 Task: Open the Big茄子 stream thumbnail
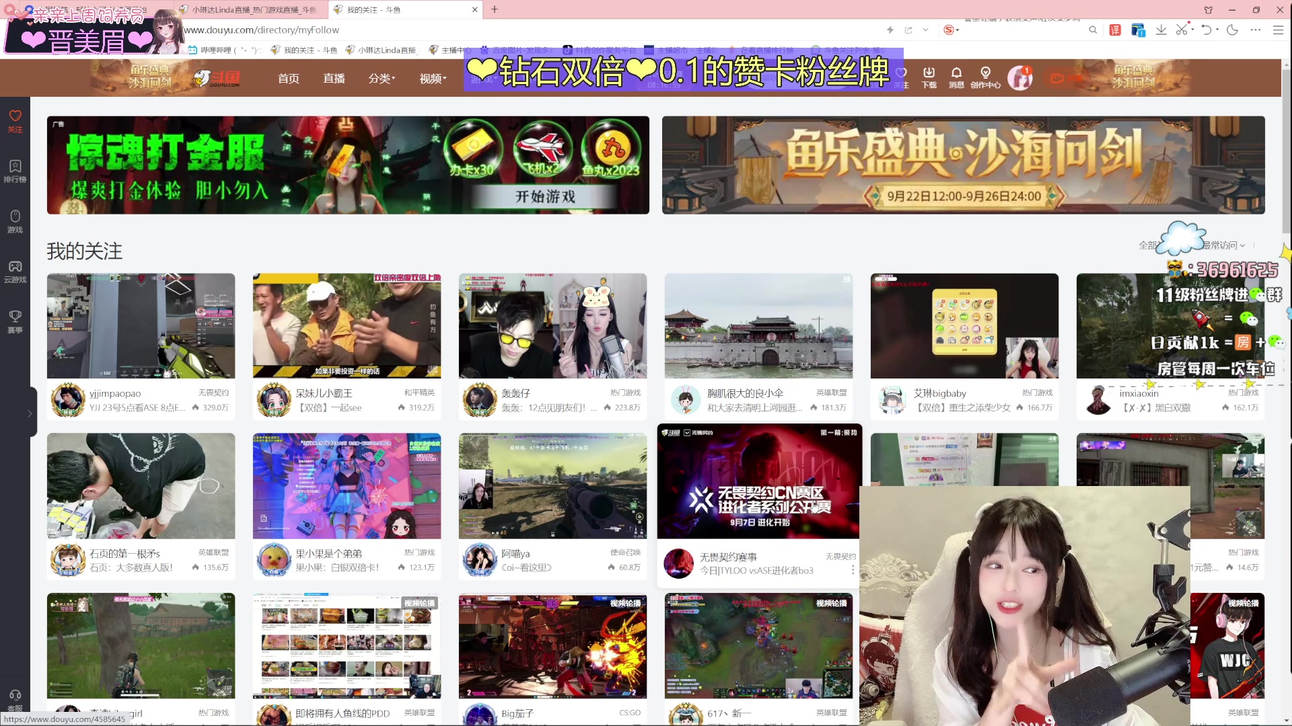coord(552,646)
